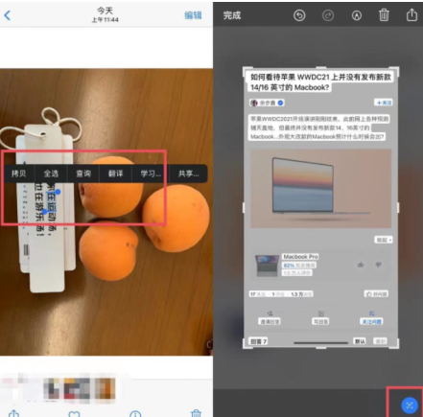Viewport: 423px width, 417px height.
Task: Tap the lower blue text selection handle
Action: (x=45, y=212)
